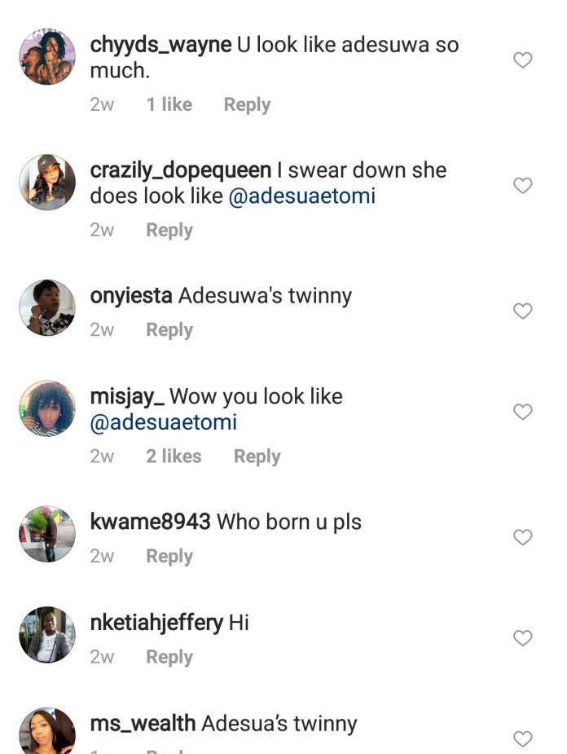Tap the heart on crazily_dopequeen's comment
Screen dimensions: 567x754
(x=522, y=186)
